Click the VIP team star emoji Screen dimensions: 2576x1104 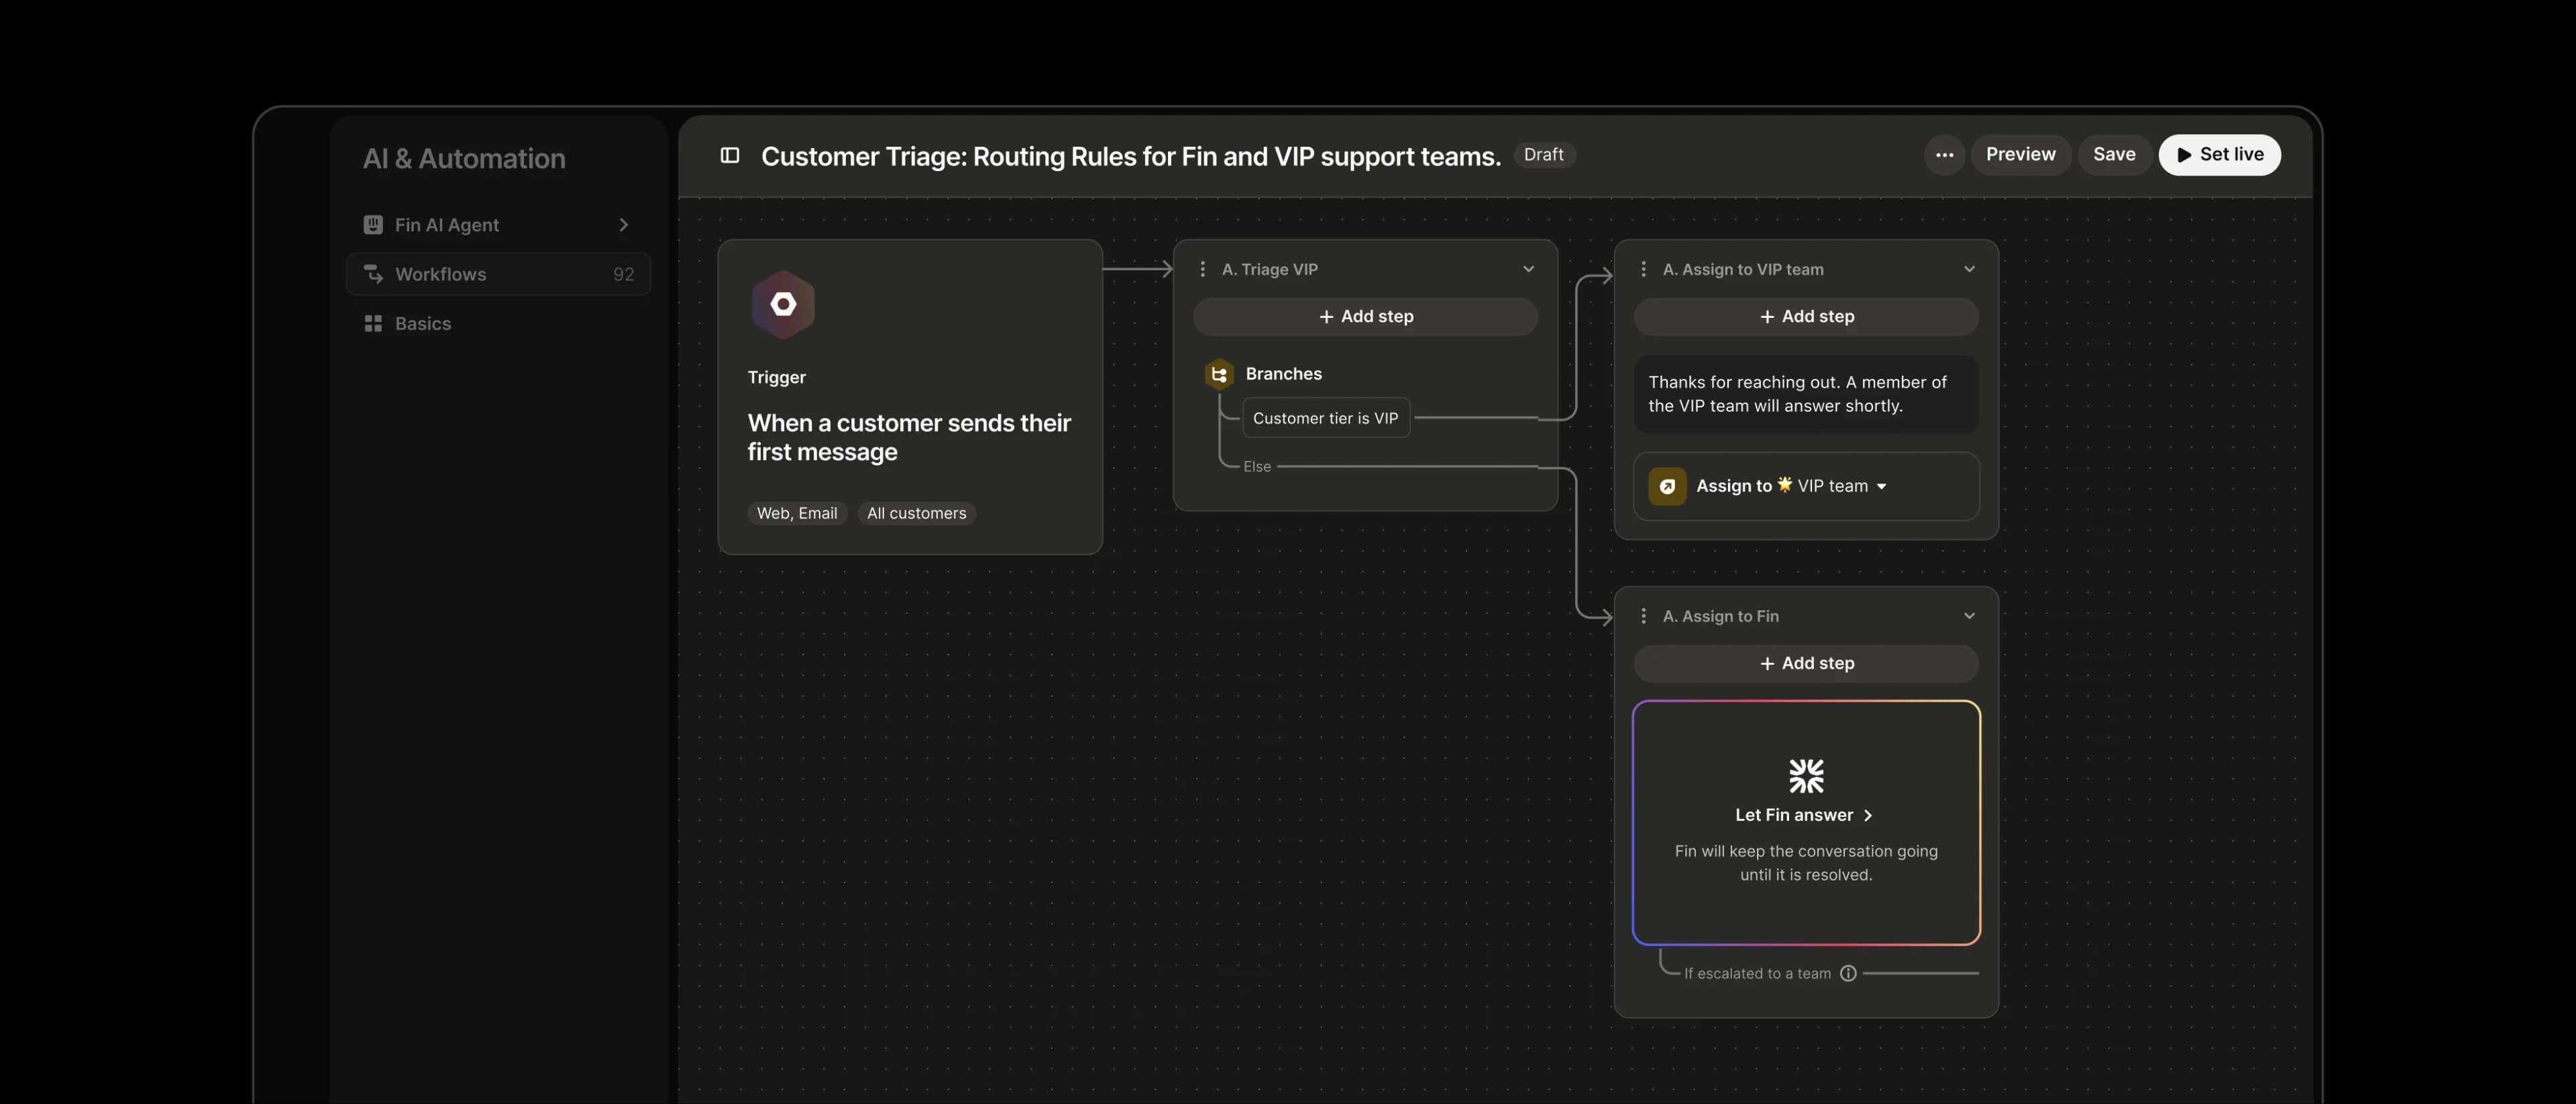(1784, 485)
